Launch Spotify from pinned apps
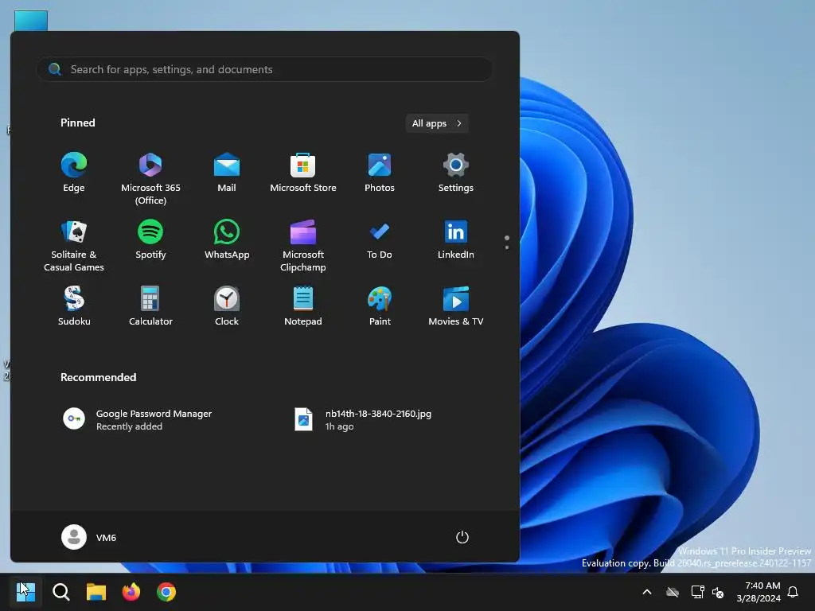This screenshot has width=815, height=611. click(x=150, y=240)
